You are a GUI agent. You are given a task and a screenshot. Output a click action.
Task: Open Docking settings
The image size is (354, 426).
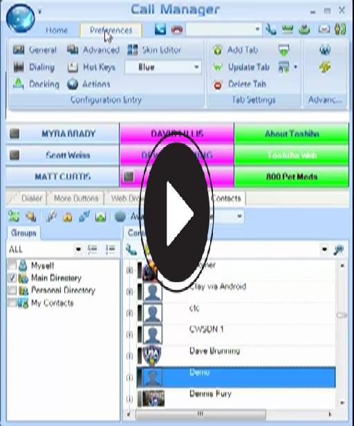pyautogui.click(x=36, y=84)
